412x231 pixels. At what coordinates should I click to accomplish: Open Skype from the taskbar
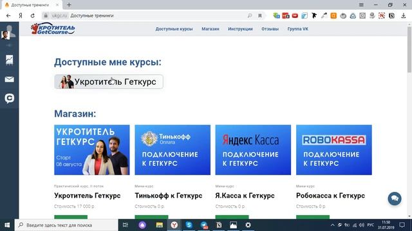[x=189, y=225]
